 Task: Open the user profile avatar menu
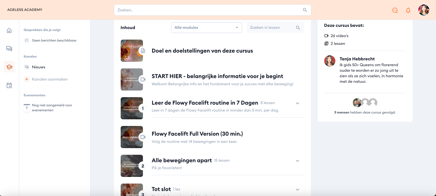tap(423, 10)
